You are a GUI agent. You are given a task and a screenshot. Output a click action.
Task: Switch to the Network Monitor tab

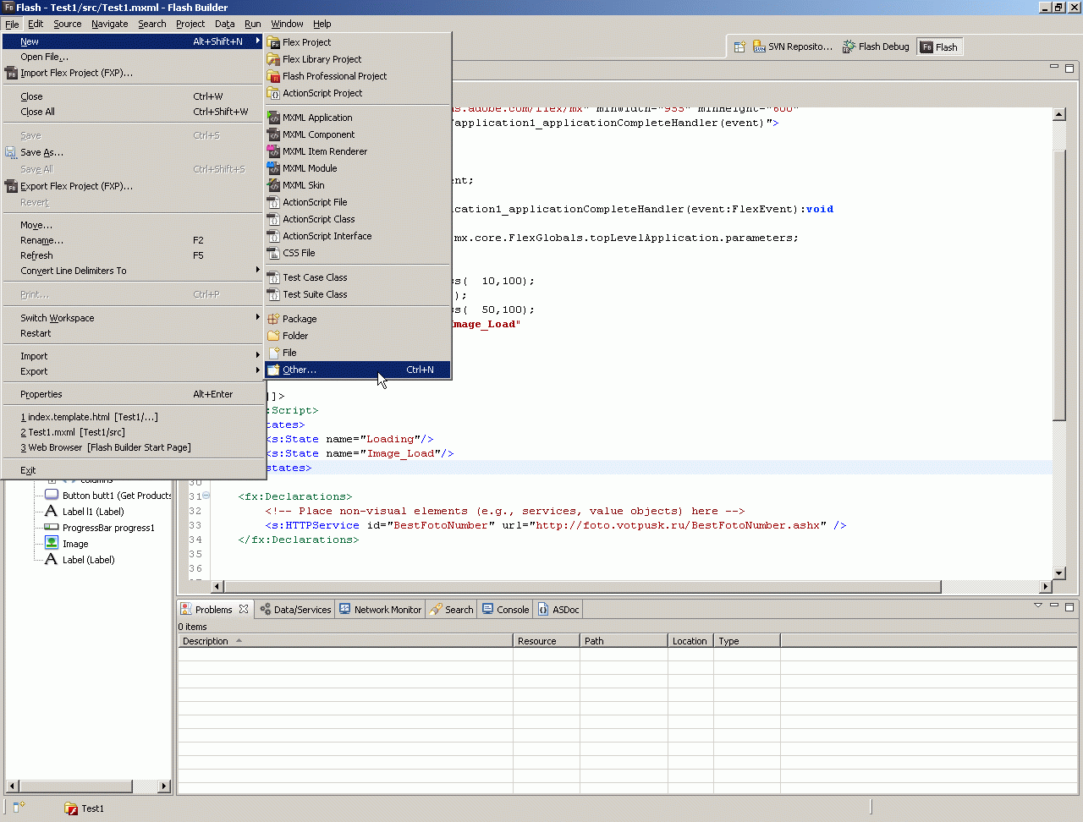(380, 609)
